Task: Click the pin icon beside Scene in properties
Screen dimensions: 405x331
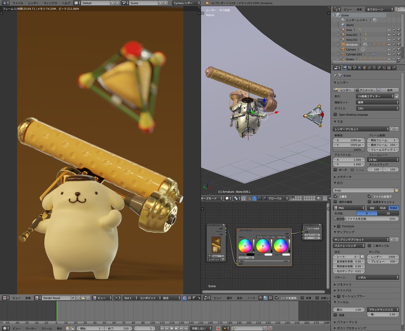Action: coord(335,76)
